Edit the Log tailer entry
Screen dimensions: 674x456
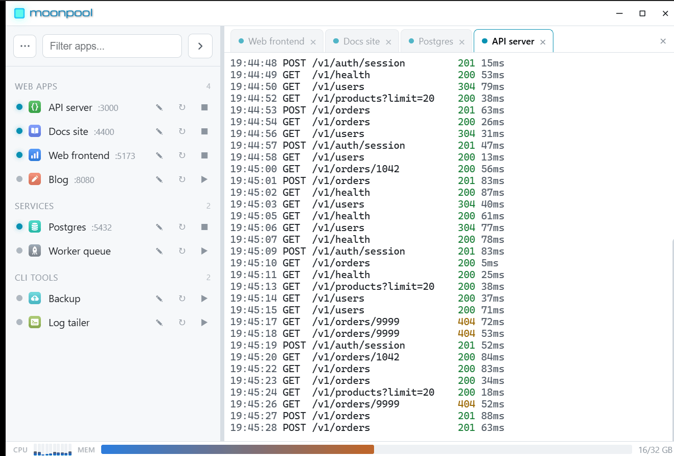[159, 323]
